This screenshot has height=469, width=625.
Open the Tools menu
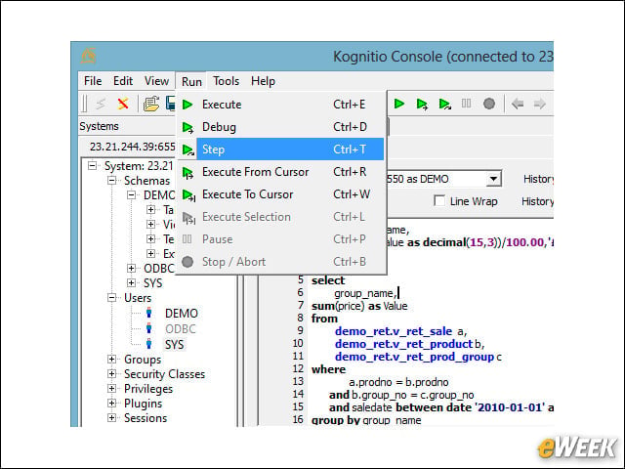(x=226, y=81)
